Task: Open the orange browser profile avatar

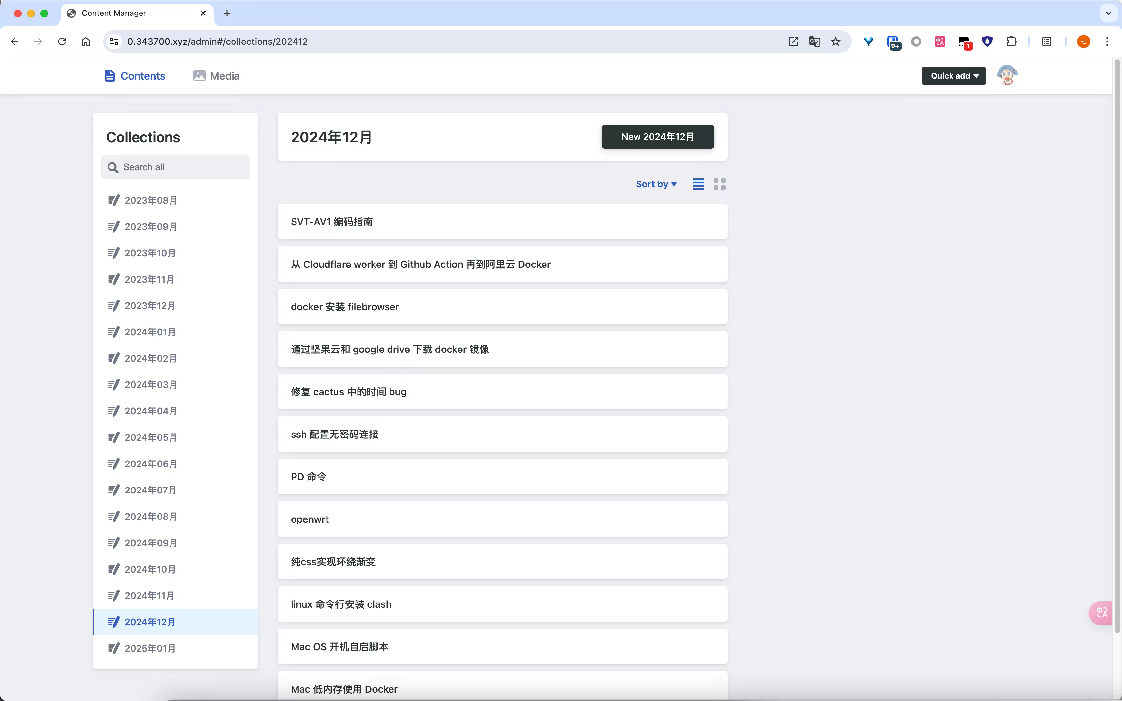Action: click(x=1083, y=42)
